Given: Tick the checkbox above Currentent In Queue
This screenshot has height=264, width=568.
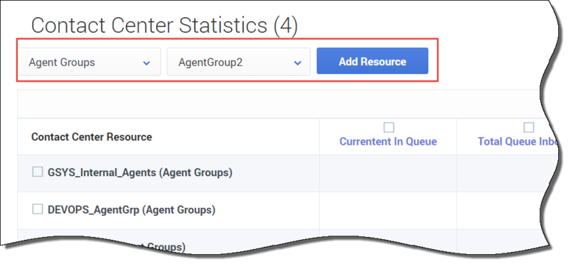Looking at the screenshot, I should 389,127.
